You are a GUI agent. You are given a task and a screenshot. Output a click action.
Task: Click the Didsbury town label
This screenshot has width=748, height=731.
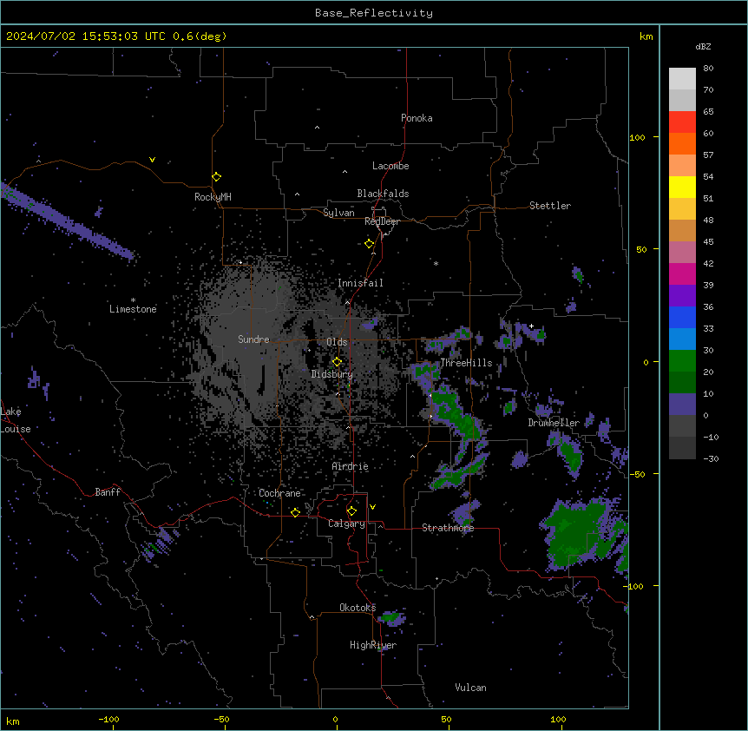click(x=332, y=374)
